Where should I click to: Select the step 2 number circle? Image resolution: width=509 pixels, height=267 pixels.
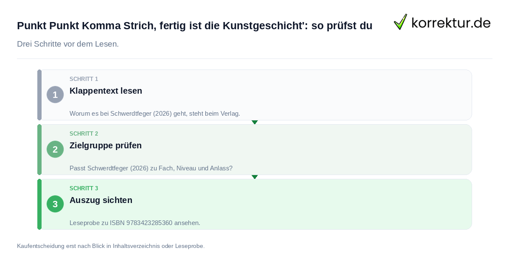pos(55,149)
